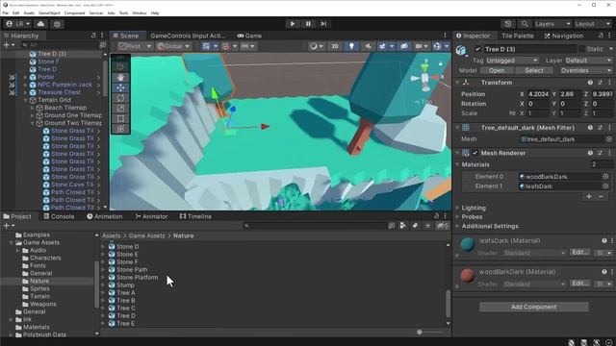This screenshot has width=616, height=346.
Task: Toggle the Mesh Renderer enabled checkbox
Action: (x=475, y=153)
